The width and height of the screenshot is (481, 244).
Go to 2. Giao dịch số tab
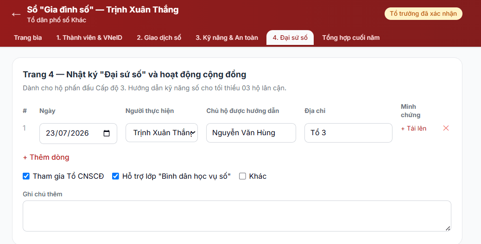coord(159,38)
